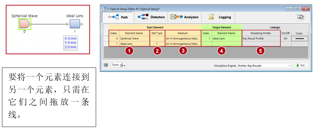Switch to the Path tab
The image size is (316, 130).
[x=118, y=17]
